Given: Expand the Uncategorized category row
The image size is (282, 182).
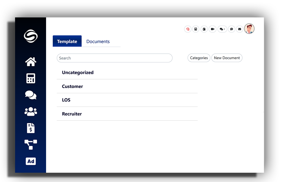Looking at the screenshot, I should (x=127, y=73).
